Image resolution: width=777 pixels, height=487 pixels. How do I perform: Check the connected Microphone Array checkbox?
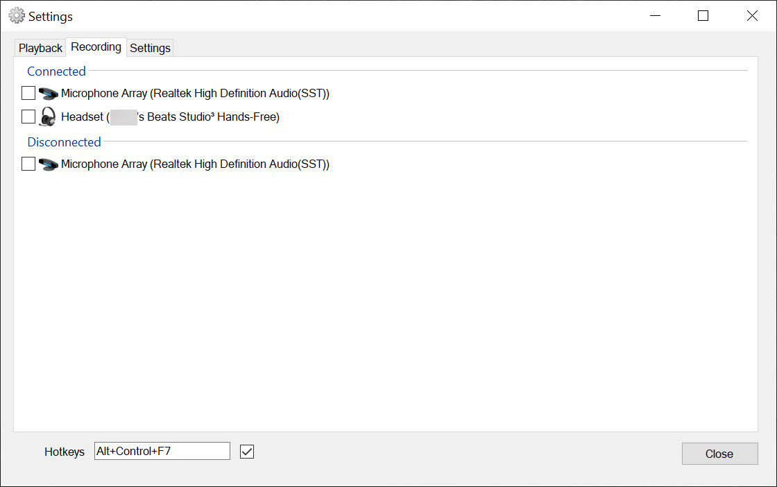click(x=28, y=94)
